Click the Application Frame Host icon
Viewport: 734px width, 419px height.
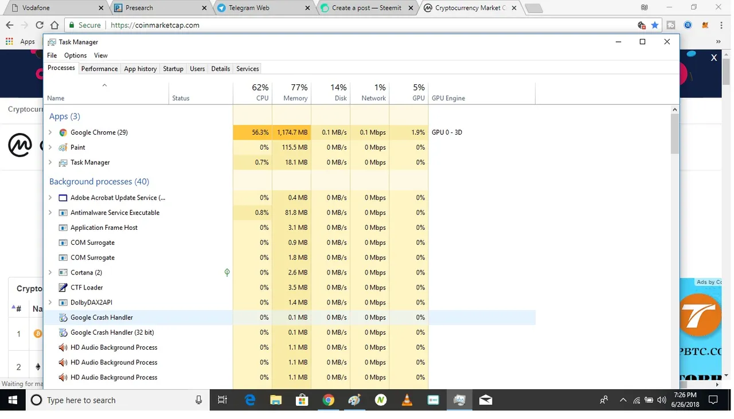[63, 228]
